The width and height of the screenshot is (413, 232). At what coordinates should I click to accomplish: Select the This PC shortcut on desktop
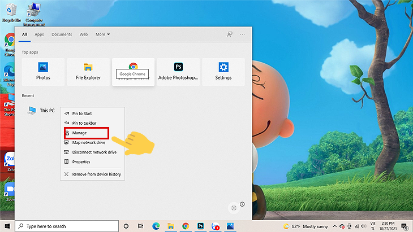tap(9, 105)
